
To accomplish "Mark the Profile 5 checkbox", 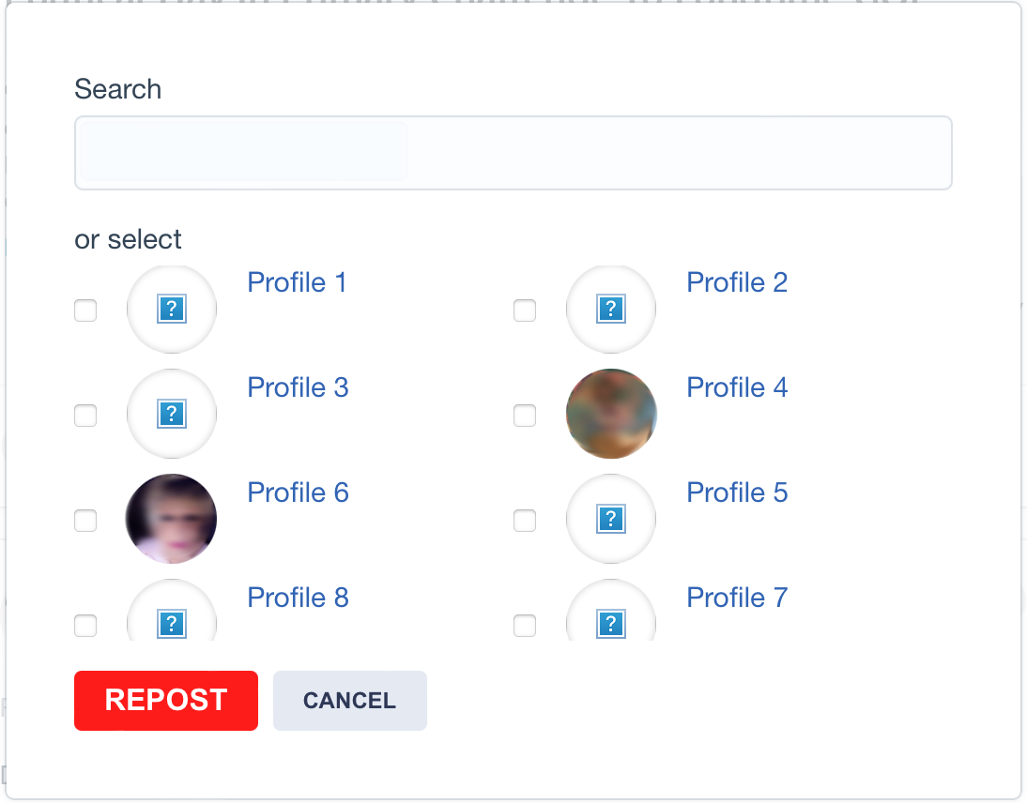I will point(525,521).
